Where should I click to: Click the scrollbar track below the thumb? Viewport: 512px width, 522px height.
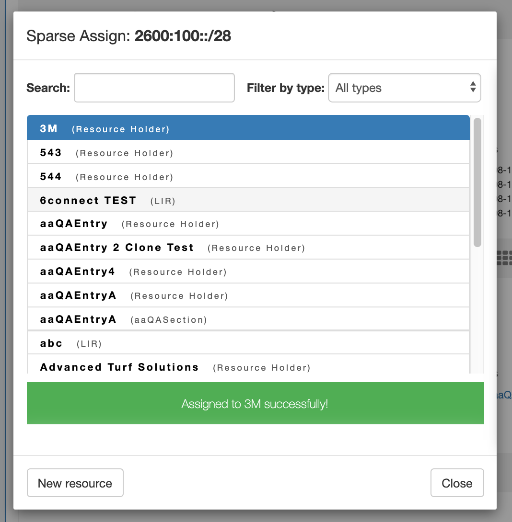477,311
